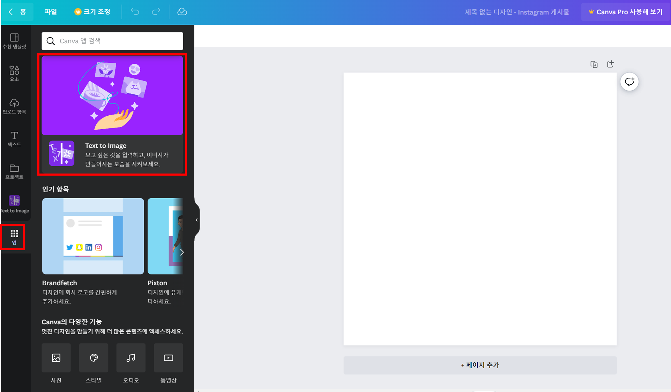Viewport: 671px width, 392px height.
Task: Open Text to Image sidebar shortcut
Action: 14,204
